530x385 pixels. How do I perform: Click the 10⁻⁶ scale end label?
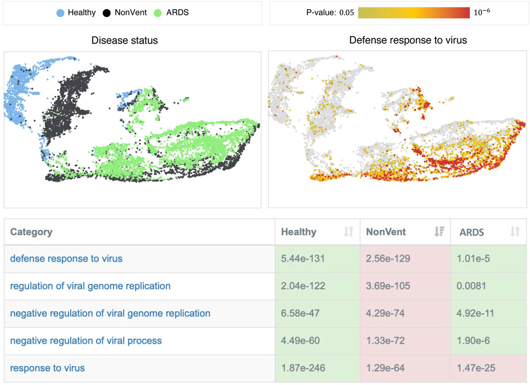482,12
